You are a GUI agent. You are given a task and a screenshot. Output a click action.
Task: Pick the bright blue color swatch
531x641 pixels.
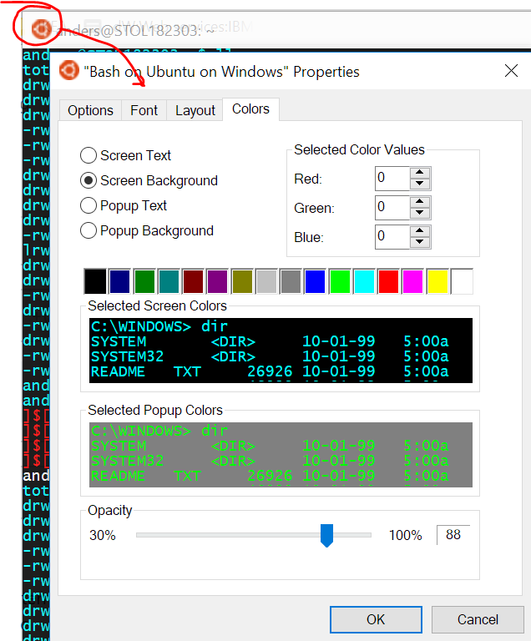pos(315,281)
